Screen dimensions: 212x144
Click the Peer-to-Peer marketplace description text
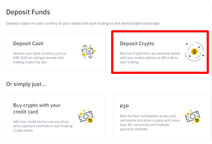150,122
